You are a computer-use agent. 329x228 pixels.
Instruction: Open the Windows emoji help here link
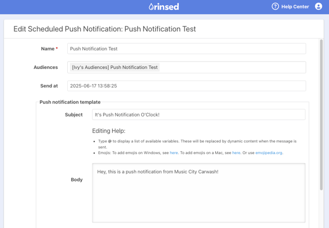pyautogui.click(x=174, y=153)
